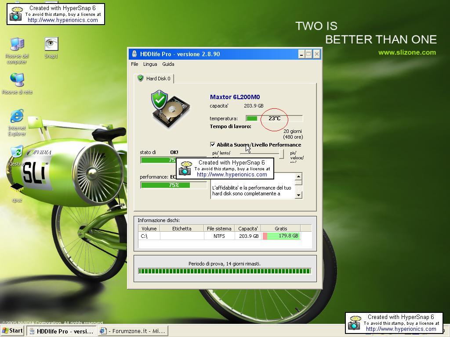The image size is (450, 337).
Task: Click the temperature indicator bar
Action: click(x=274, y=118)
